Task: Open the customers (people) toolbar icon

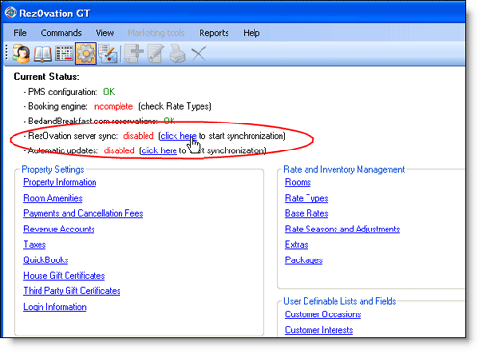Action: click(x=21, y=53)
